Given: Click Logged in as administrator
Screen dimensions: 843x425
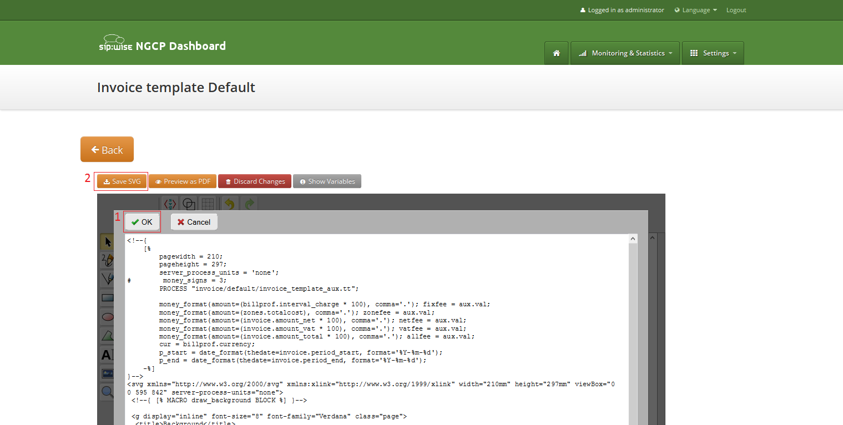Looking at the screenshot, I should pos(621,9).
